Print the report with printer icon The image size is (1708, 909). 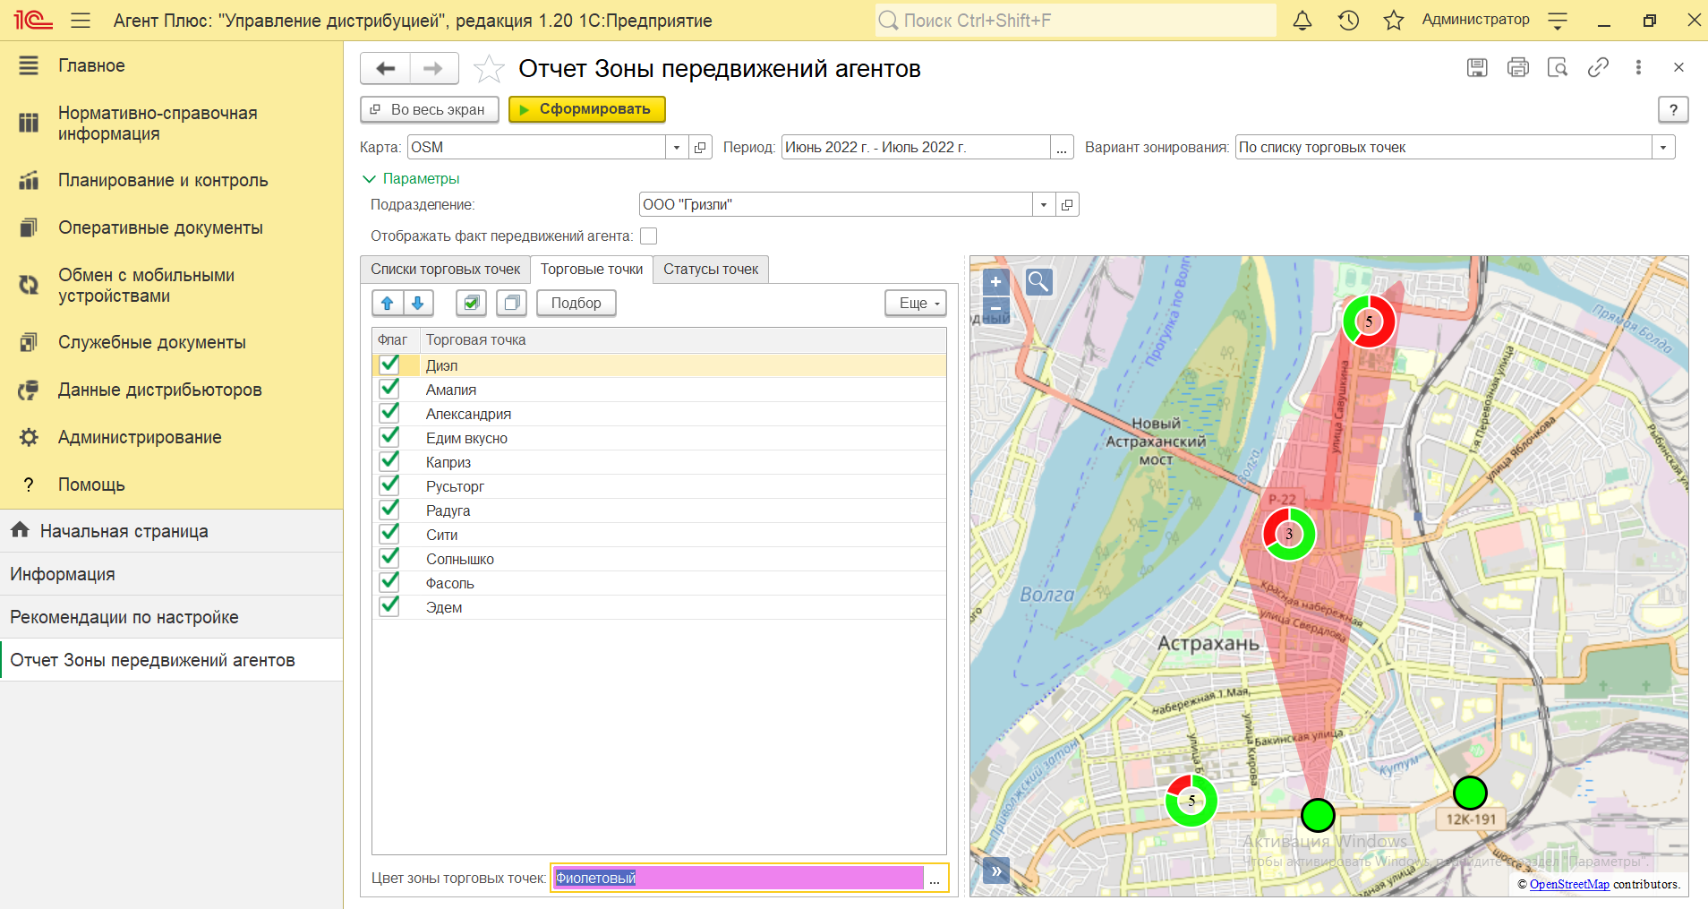pos(1518,67)
